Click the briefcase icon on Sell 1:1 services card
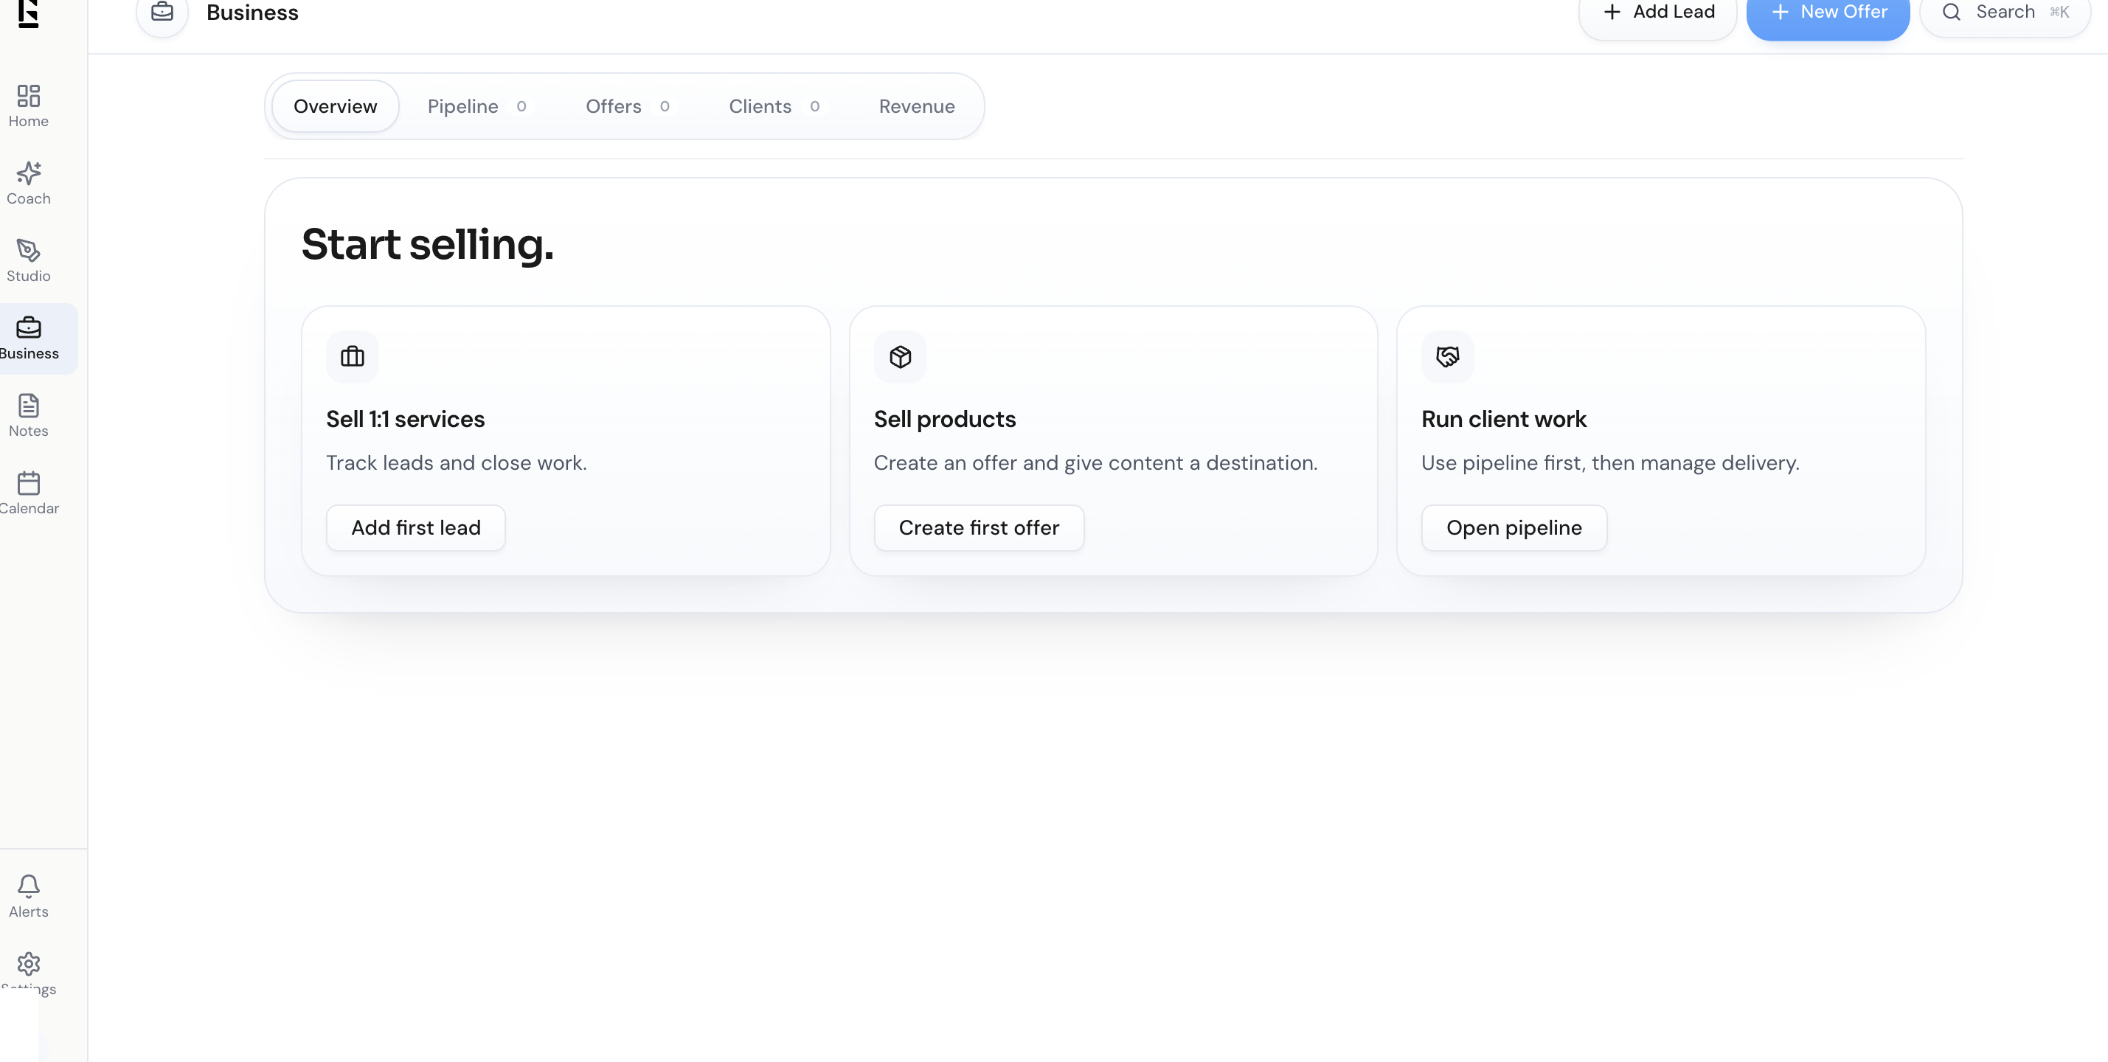This screenshot has height=1062, width=2108. (x=352, y=357)
